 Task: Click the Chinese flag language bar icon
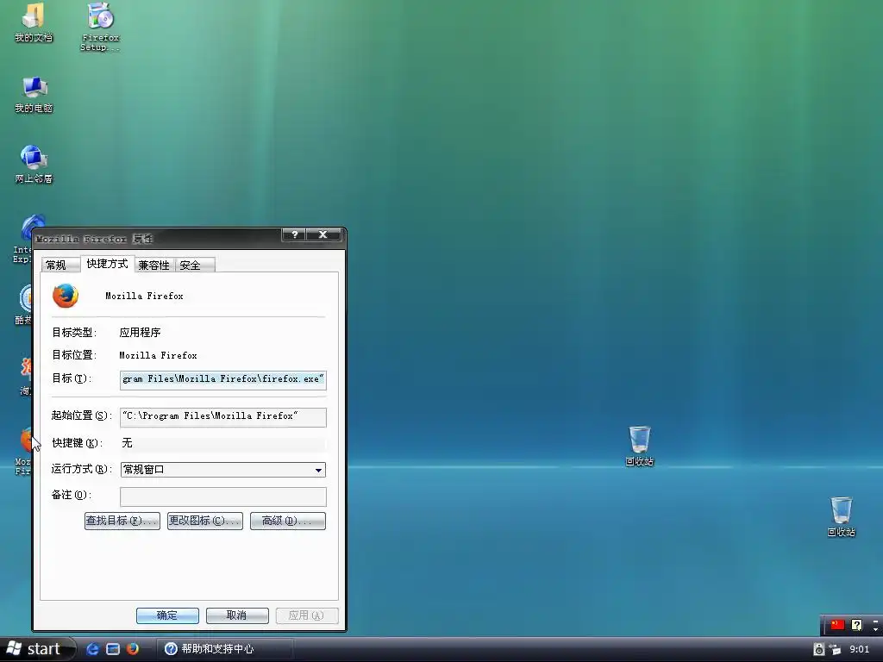(837, 625)
